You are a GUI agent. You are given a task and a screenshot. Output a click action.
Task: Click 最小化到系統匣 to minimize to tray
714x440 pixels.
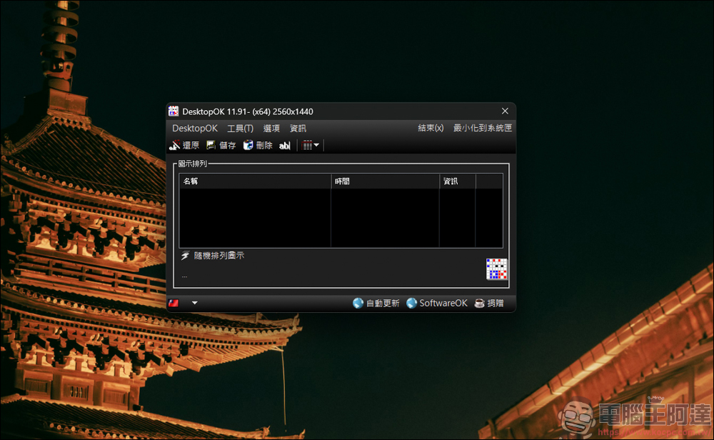pyautogui.click(x=482, y=128)
